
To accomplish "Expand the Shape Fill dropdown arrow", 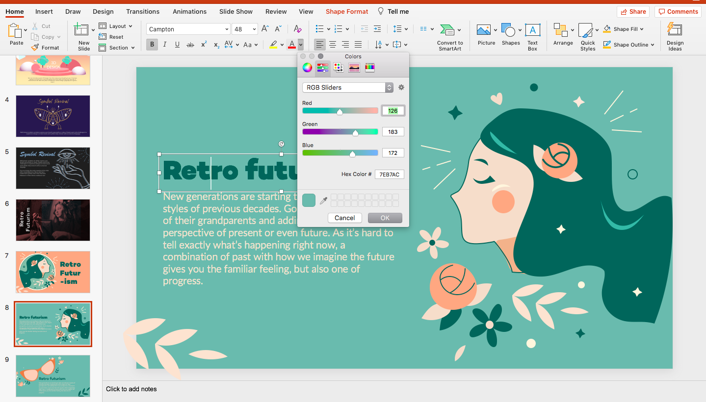I will coord(641,29).
